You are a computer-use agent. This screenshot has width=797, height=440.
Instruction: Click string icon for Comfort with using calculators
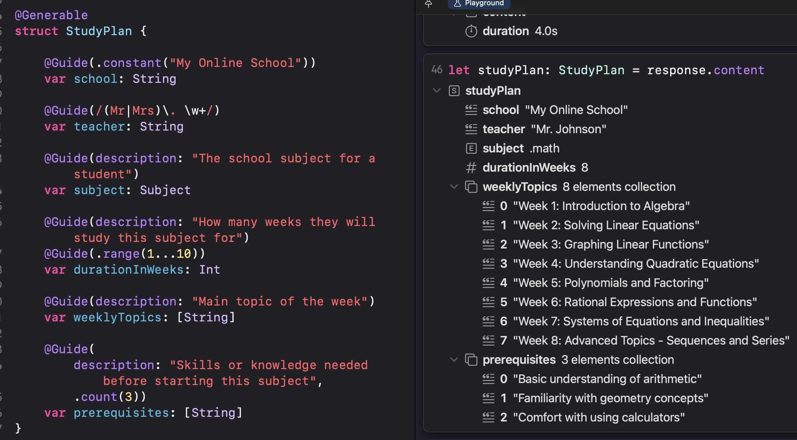488,417
